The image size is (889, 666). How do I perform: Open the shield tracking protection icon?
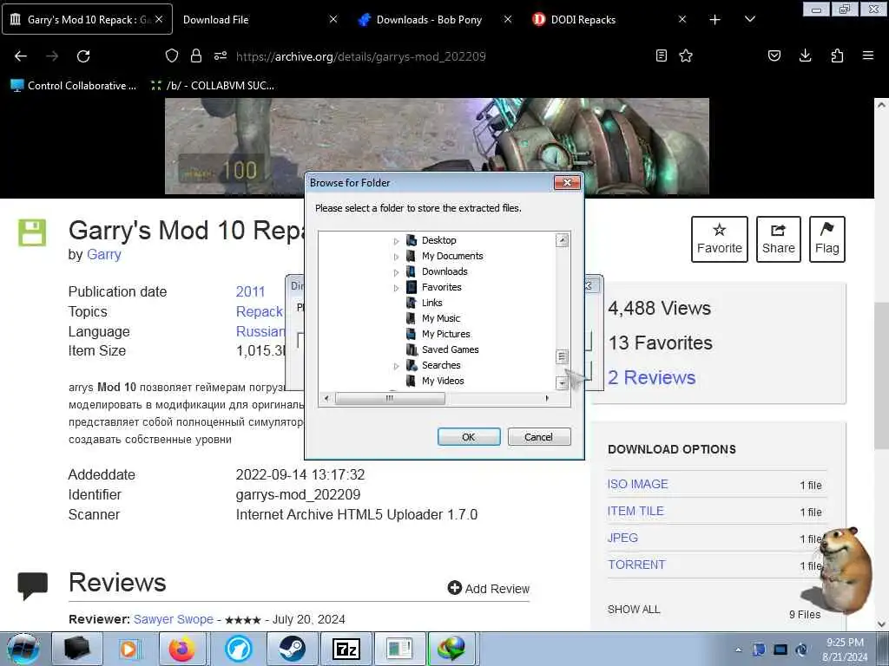coord(171,55)
